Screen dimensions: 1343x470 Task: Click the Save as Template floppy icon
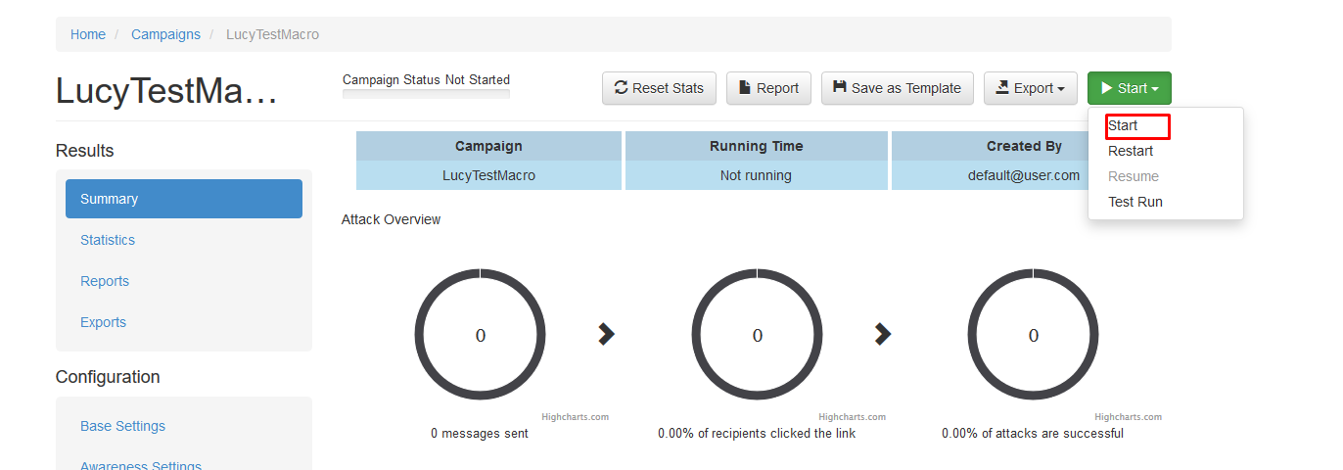point(840,88)
